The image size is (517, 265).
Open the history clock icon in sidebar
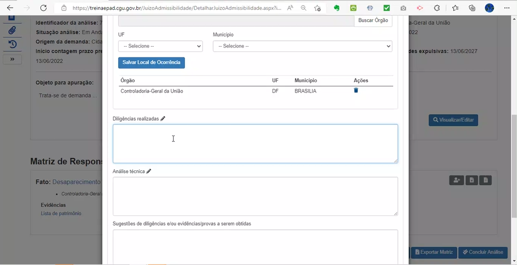pos(12,45)
